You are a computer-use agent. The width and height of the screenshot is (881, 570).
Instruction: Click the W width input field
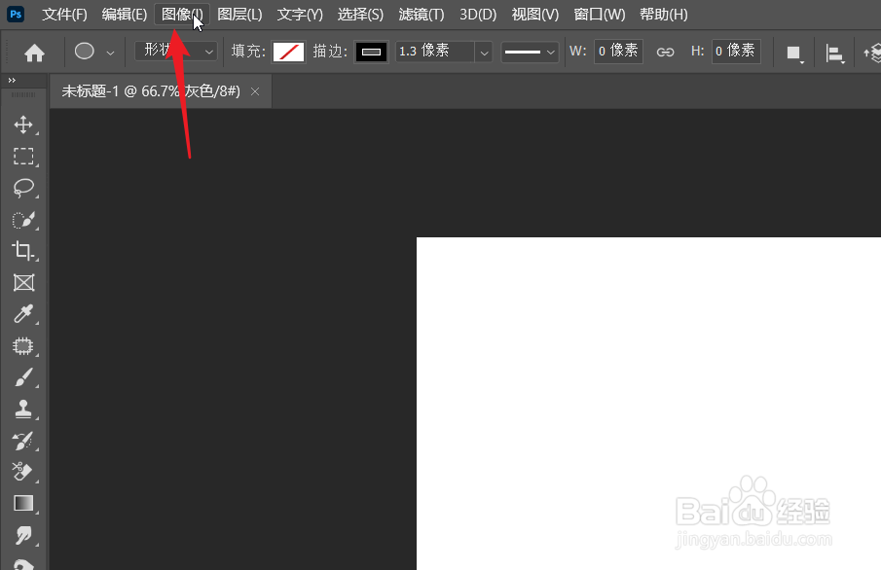pos(618,52)
